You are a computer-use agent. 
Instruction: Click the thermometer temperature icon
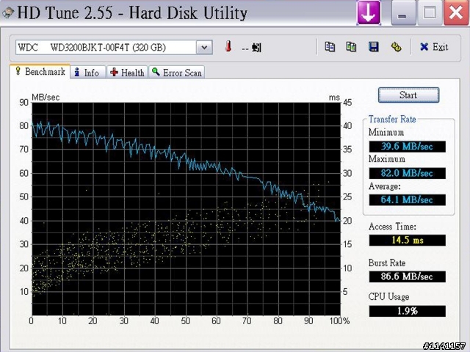(228, 47)
